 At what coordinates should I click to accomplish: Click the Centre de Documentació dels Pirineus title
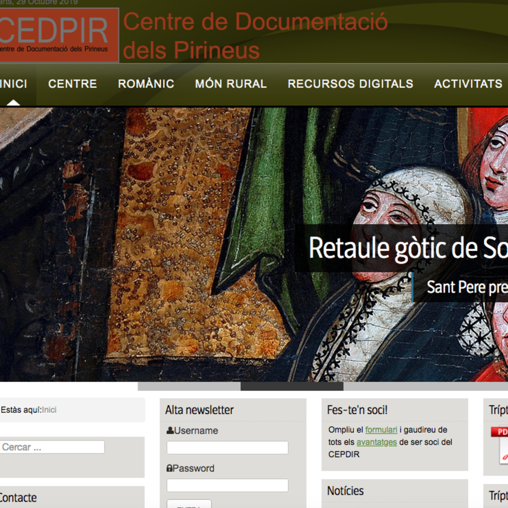point(255,36)
